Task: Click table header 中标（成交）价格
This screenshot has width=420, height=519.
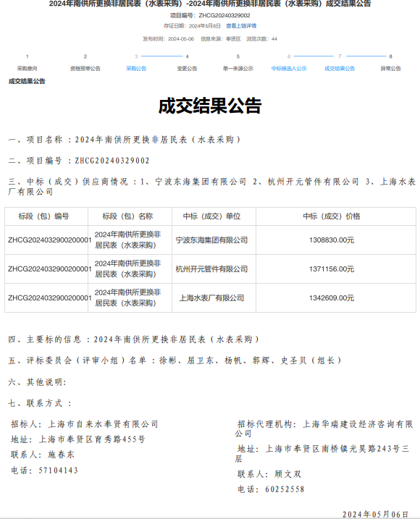Action: [x=332, y=216]
